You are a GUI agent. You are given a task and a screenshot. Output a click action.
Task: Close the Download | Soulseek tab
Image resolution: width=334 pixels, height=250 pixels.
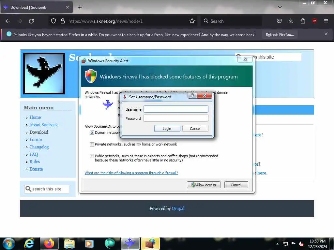click(x=68, y=7)
